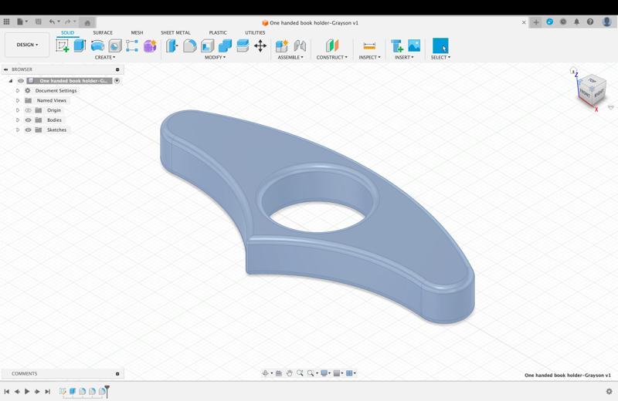
Task: Select the Move/Copy tool icon
Action: 260,46
